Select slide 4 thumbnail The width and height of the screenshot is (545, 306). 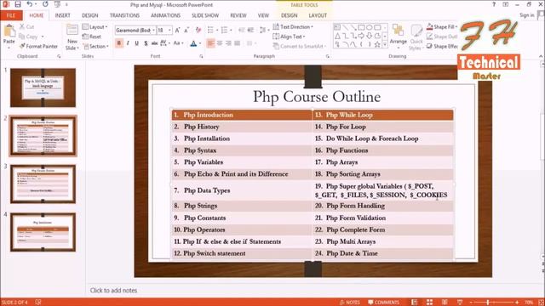[x=43, y=232]
